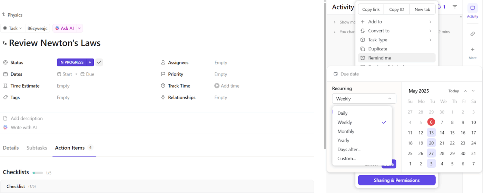Click the activity filter icon

455,7
